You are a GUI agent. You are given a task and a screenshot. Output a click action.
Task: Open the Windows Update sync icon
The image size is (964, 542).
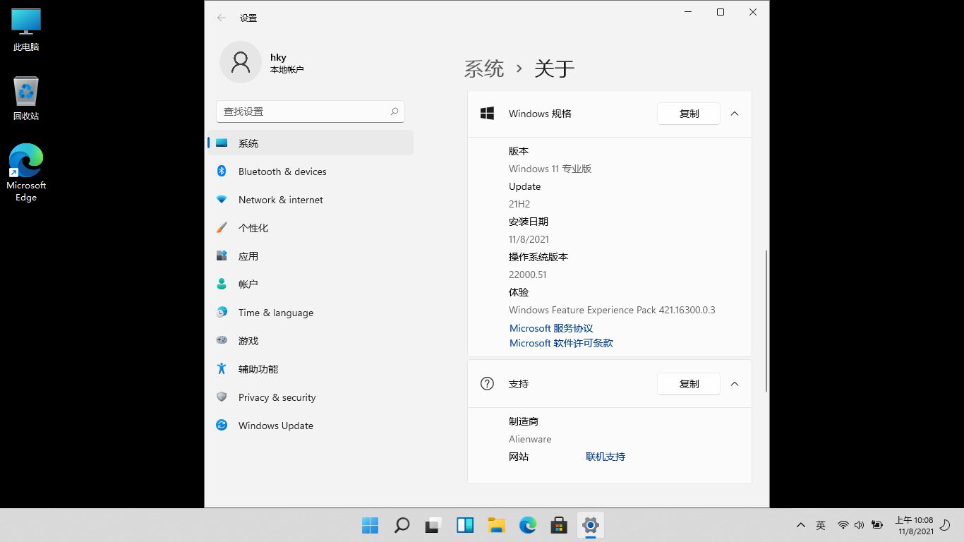[x=222, y=425]
